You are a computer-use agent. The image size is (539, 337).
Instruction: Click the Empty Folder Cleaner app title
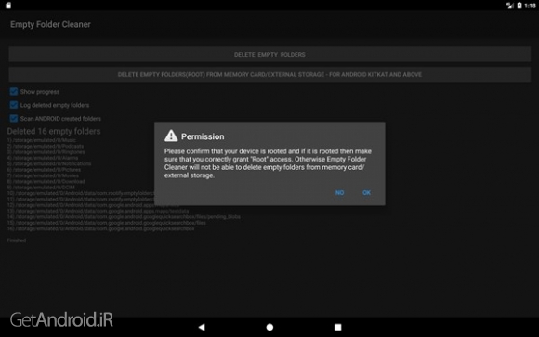click(50, 24)
